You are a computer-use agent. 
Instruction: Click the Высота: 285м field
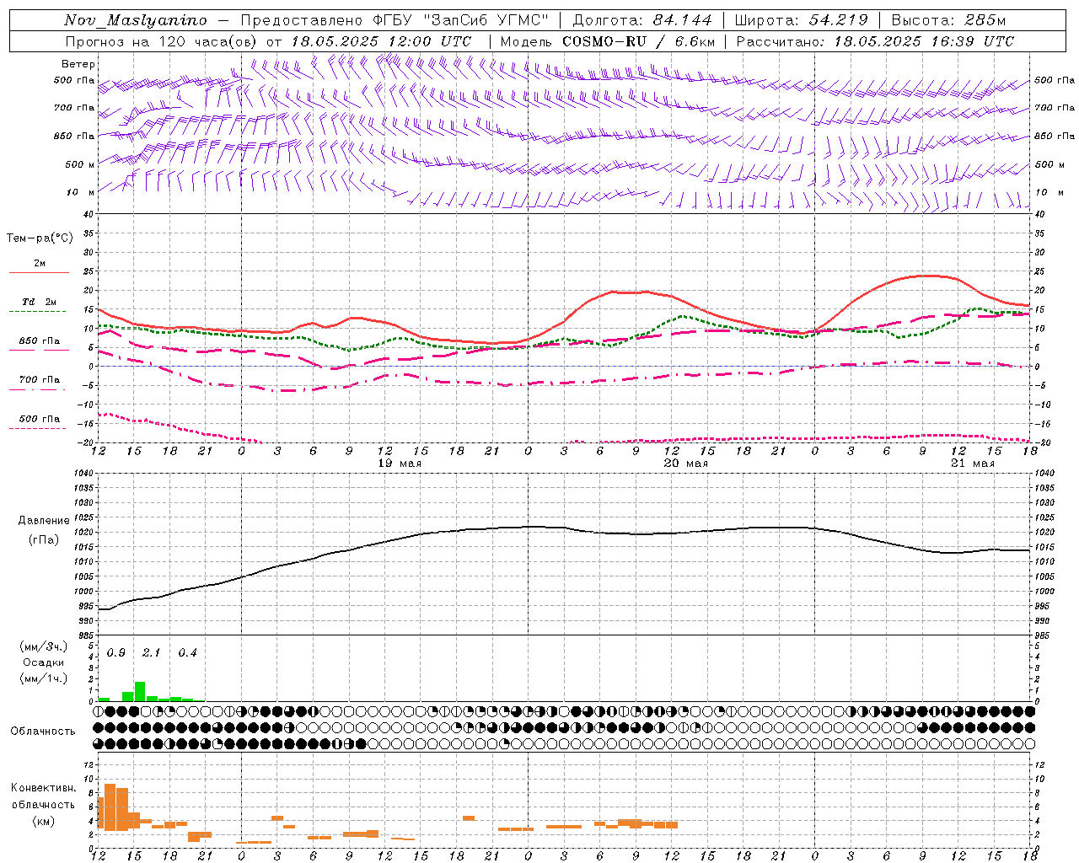948,20
